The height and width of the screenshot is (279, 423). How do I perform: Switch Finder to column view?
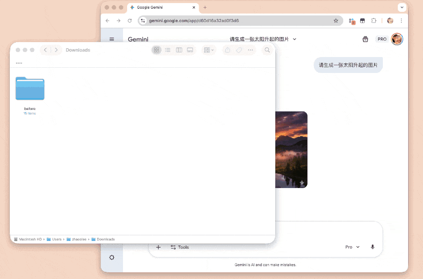click(179, 50)
